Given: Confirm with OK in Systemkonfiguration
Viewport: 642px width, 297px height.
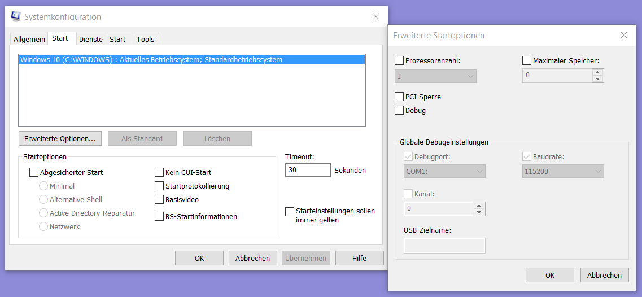Looking at the screenshot, I should coord(199,258).
